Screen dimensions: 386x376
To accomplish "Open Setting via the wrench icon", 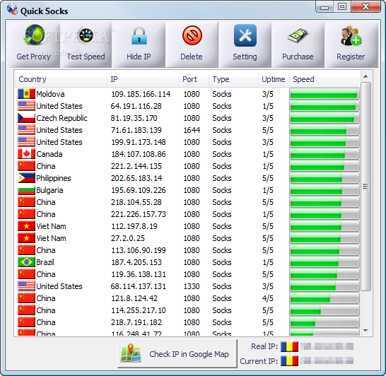I will click(x=245, y=35).
